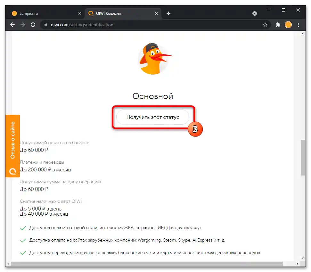Click the Платежи и переводы label
The height and width of the screenshot is (272, 311).
(x=42, y=162)
